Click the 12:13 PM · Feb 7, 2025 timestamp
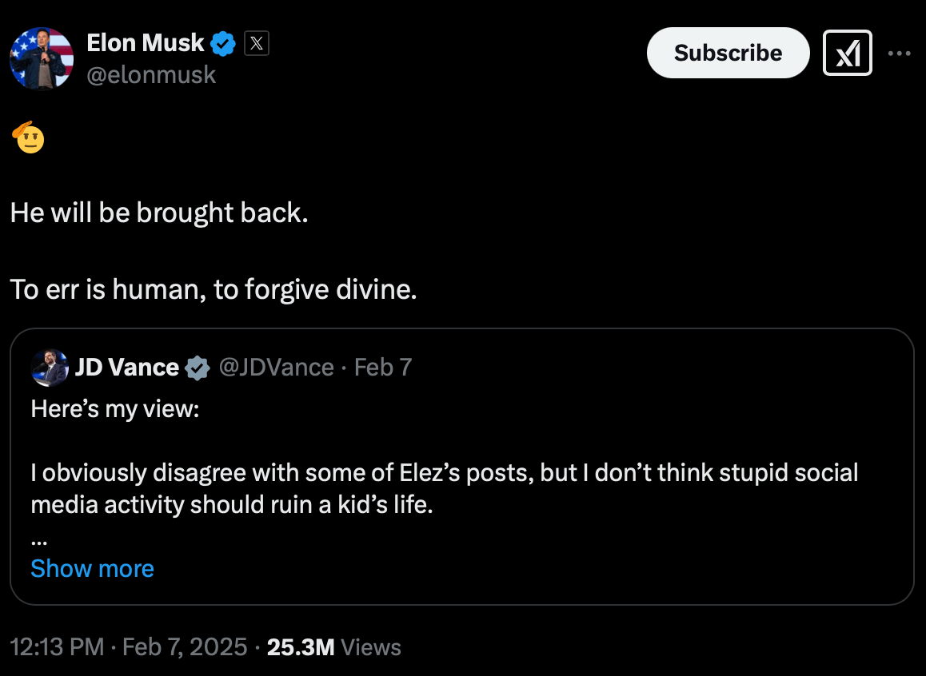Screen dimensions: 926x676 (x=128, y=646)
